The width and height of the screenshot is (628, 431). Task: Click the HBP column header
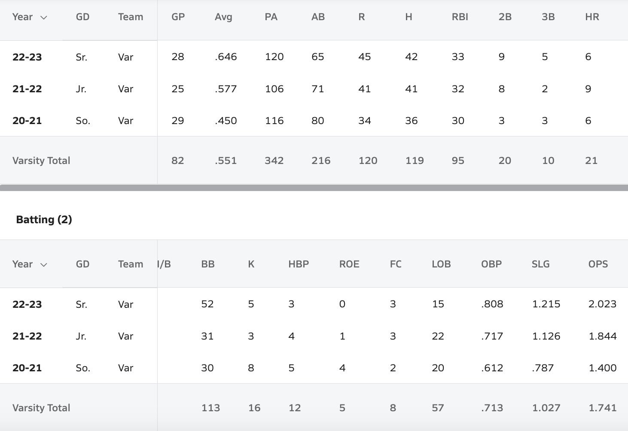point(299,264)
